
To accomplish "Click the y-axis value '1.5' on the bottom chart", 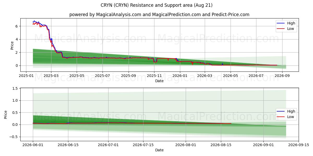I will (x=15, y=89).
